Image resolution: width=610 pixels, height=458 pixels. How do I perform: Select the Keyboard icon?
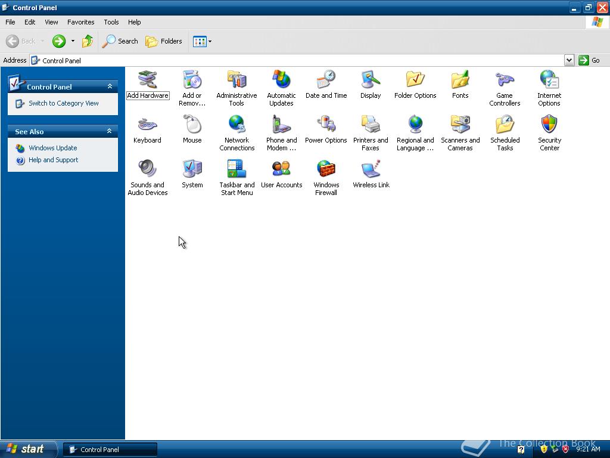pyautogui.click(x=147, y=129)
